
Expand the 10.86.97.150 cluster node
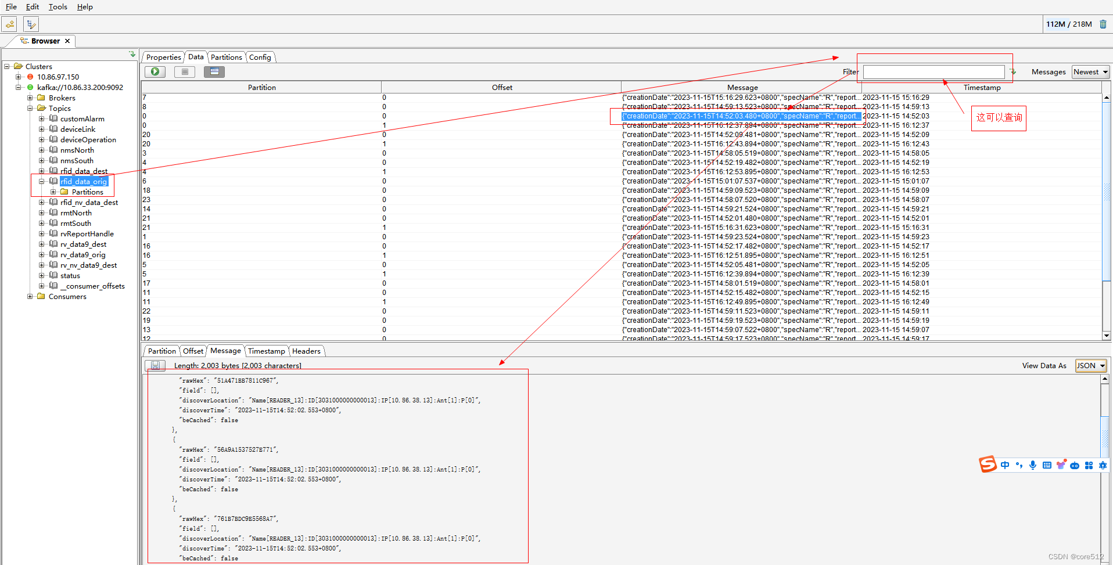tap(19, 77)
